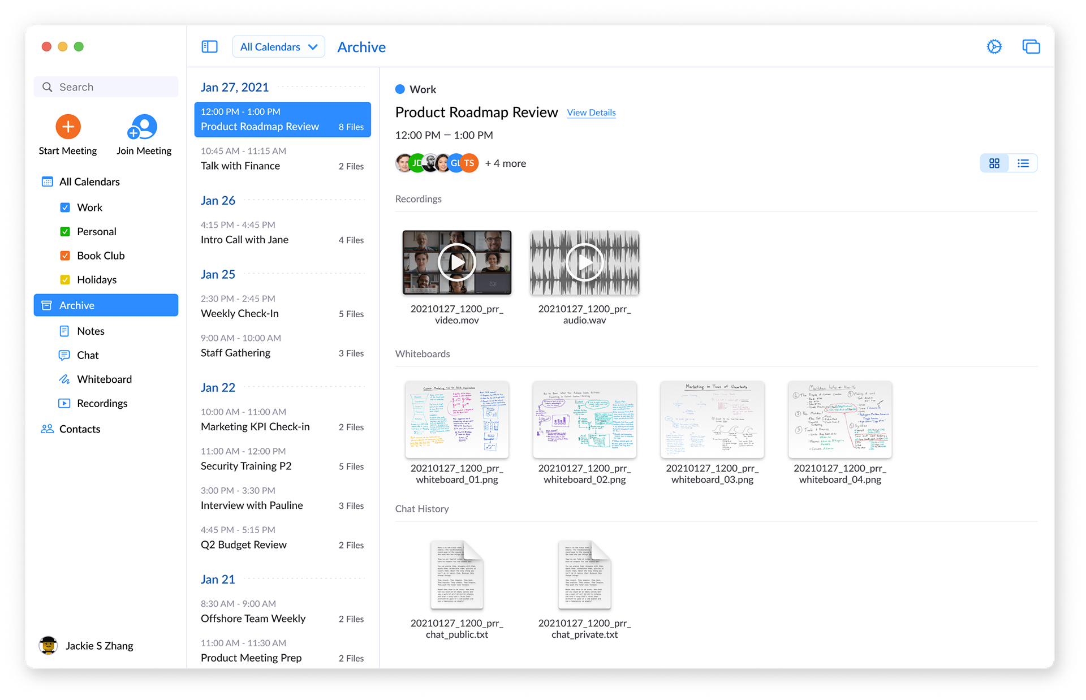Select the Product Meeting Prep meeting
Viewport: 1086px width, 700px height.
pyautogui.click(x=282, y=651)
